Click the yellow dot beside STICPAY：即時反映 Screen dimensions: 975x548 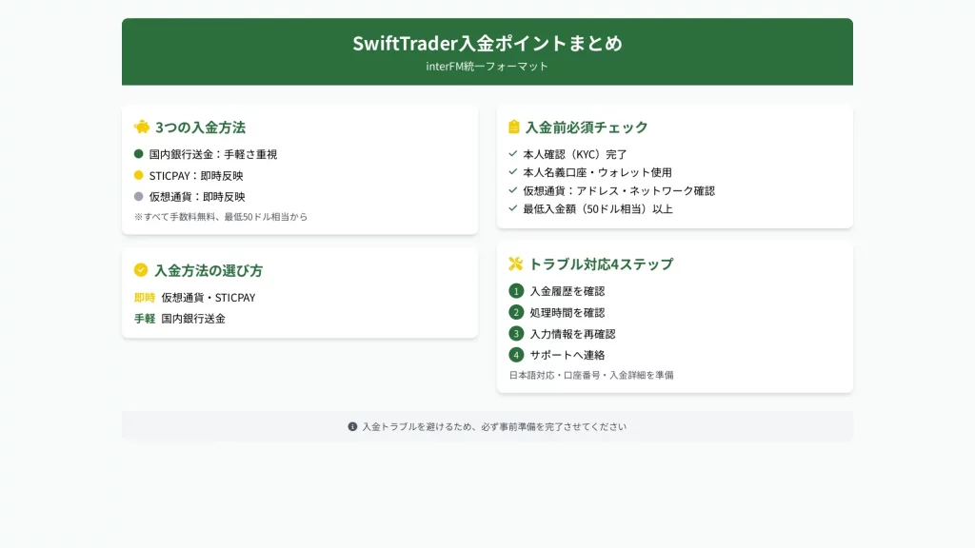click(139, 175)
